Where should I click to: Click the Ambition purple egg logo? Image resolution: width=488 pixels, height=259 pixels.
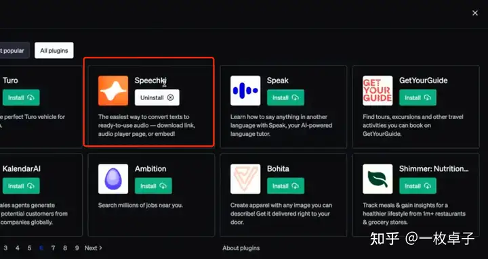113,179
